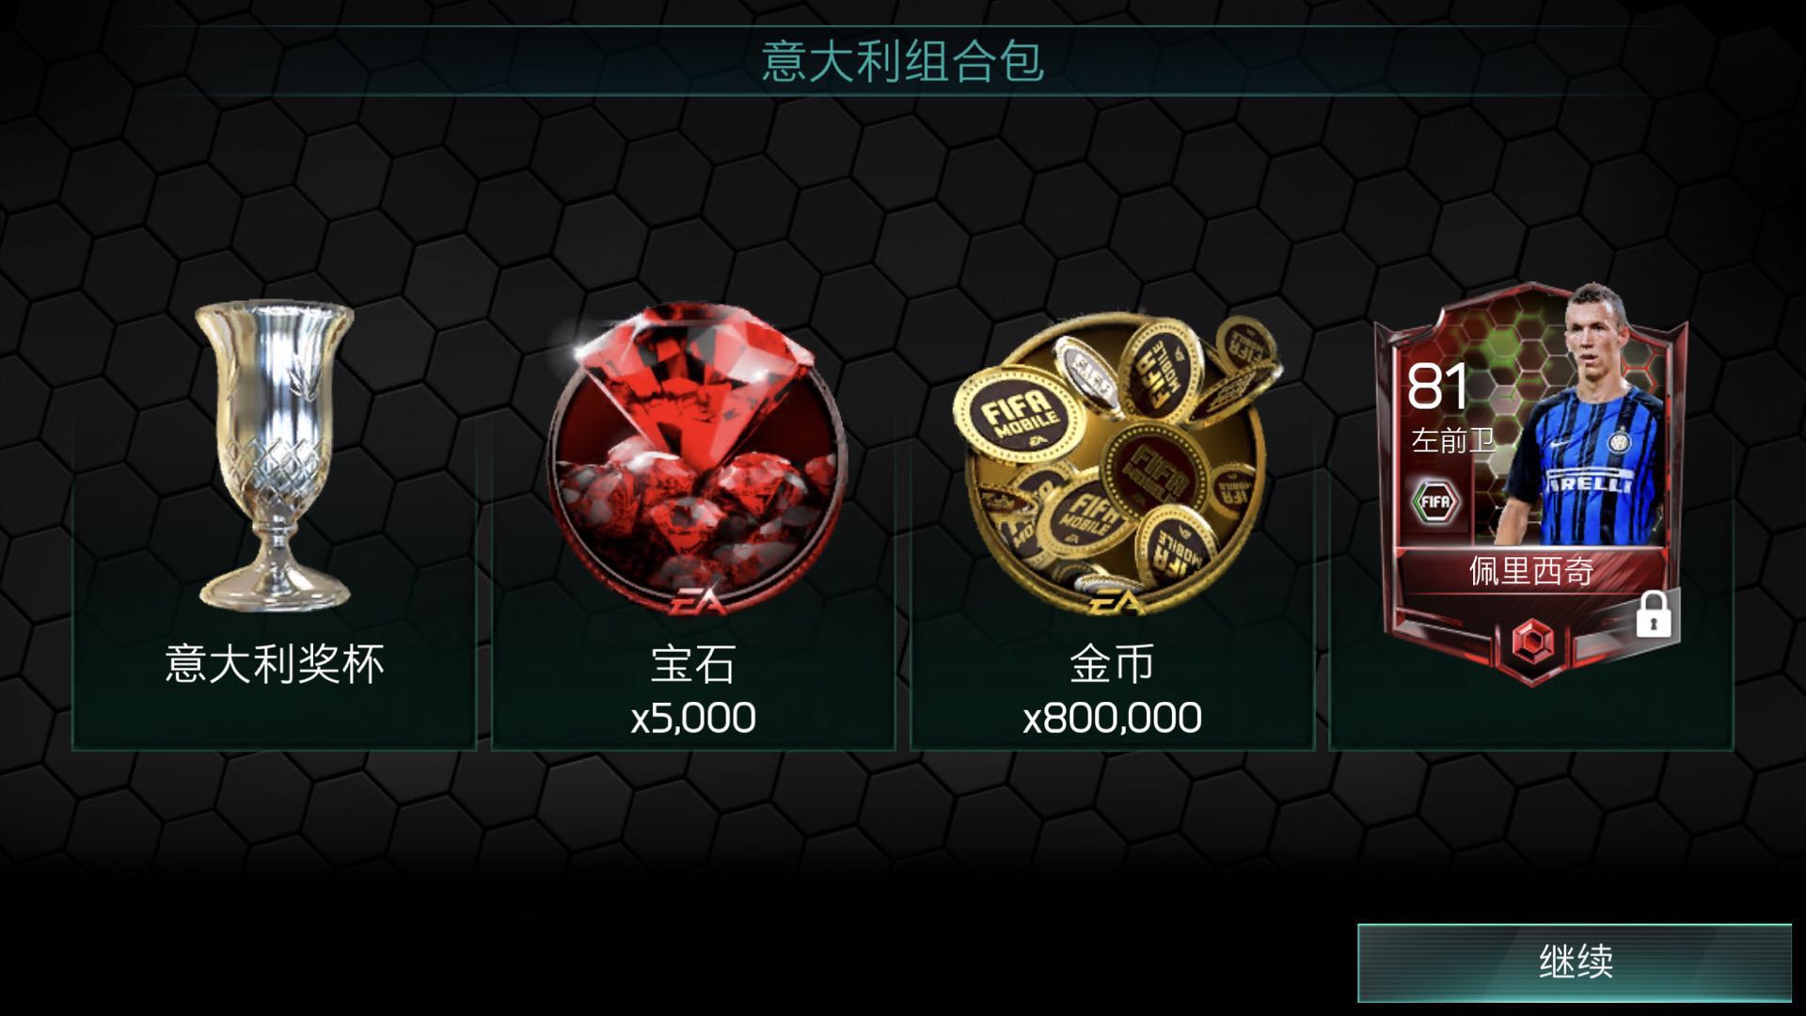
Task: Click the silver Italy trophy cup icon
Action: tap(275, 455)
